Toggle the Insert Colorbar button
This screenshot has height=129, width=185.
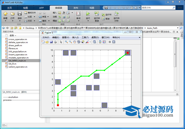point(100,42)
